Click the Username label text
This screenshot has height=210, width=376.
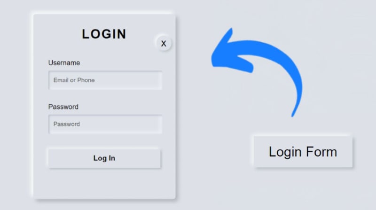pos(64,63)
